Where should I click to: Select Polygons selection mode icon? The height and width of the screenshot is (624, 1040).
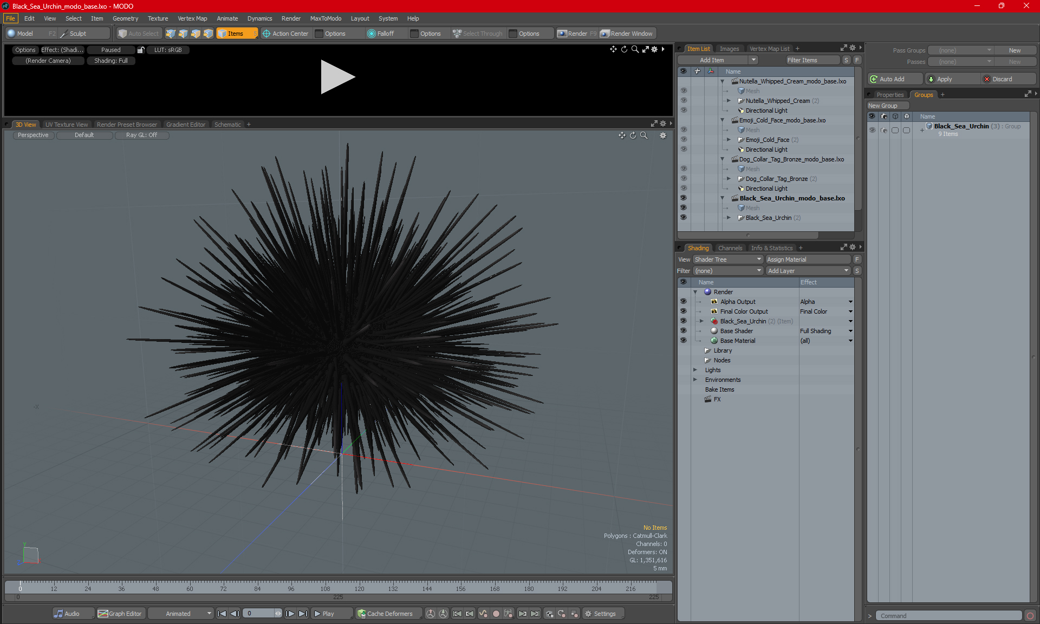[x=196, y=34]
